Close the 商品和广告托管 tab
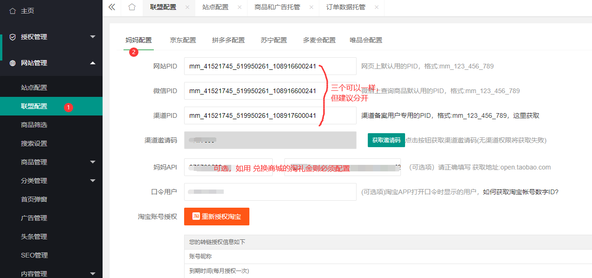The width and height of the screenshot is (592, 278). pos(311,7)
